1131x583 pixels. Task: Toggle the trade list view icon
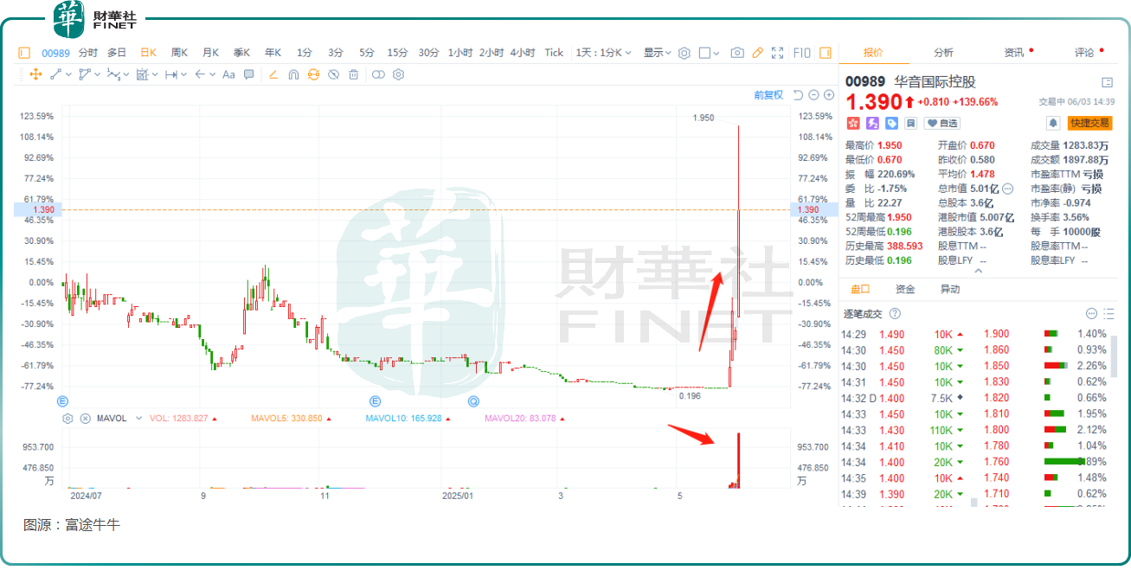pyautogui.click(x=1109, y=313)
